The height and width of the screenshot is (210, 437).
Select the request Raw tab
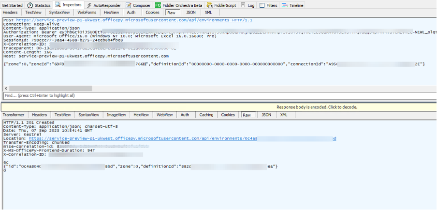click(171, 13)
